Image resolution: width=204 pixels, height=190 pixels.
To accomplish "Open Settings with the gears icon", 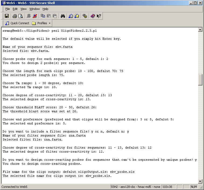I will [x=85, y=16].
